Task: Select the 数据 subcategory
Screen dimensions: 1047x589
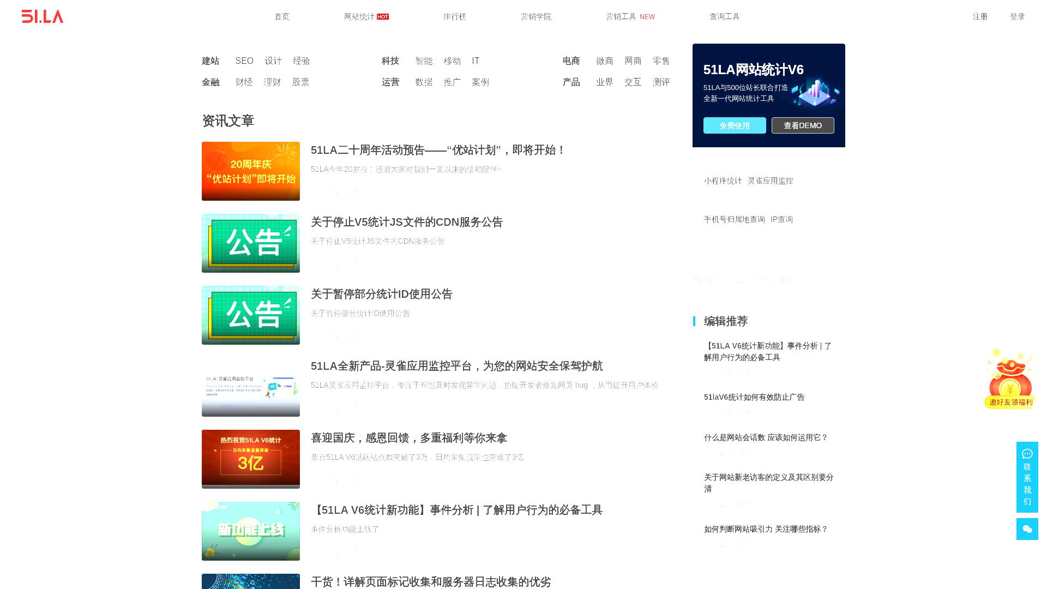Action: (424, 82)
